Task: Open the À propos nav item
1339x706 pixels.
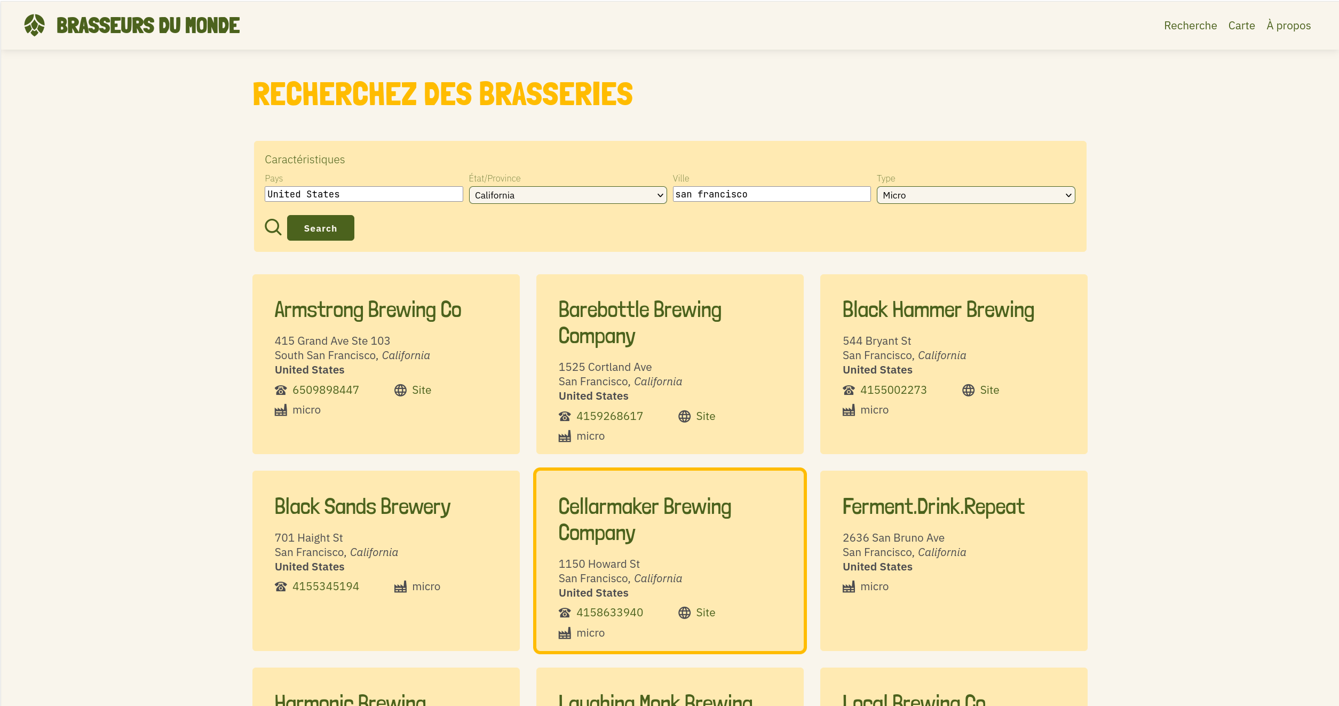Action: [x=1288, y=26]
